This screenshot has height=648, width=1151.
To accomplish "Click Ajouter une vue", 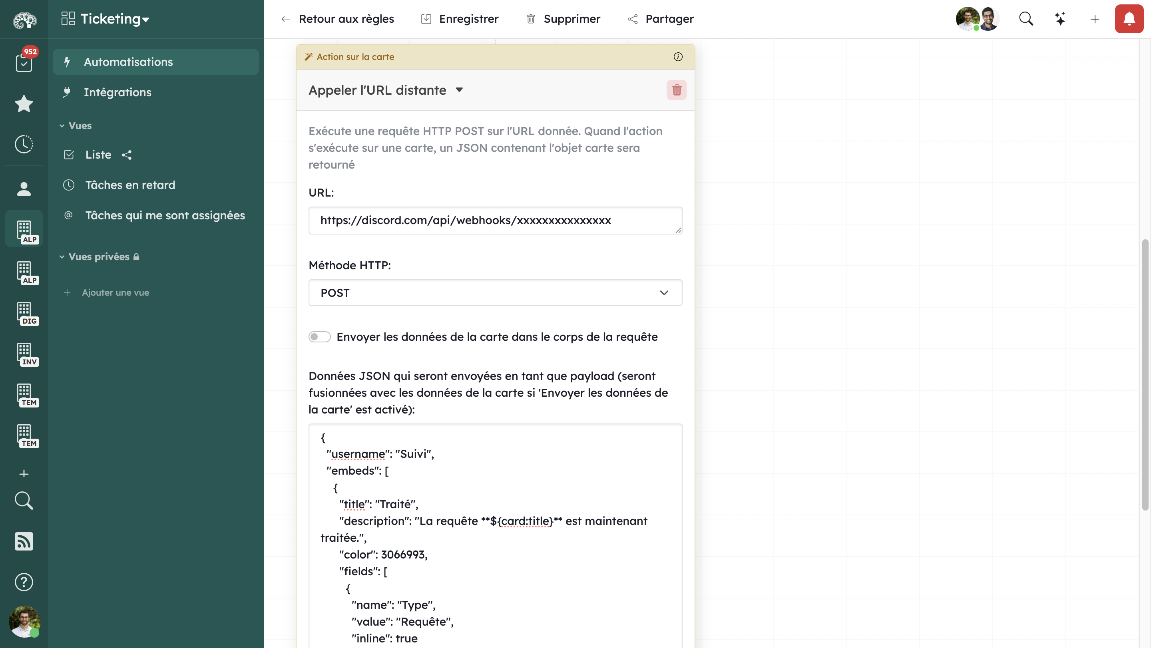I will pyautogui.click(x=115, y=292).
